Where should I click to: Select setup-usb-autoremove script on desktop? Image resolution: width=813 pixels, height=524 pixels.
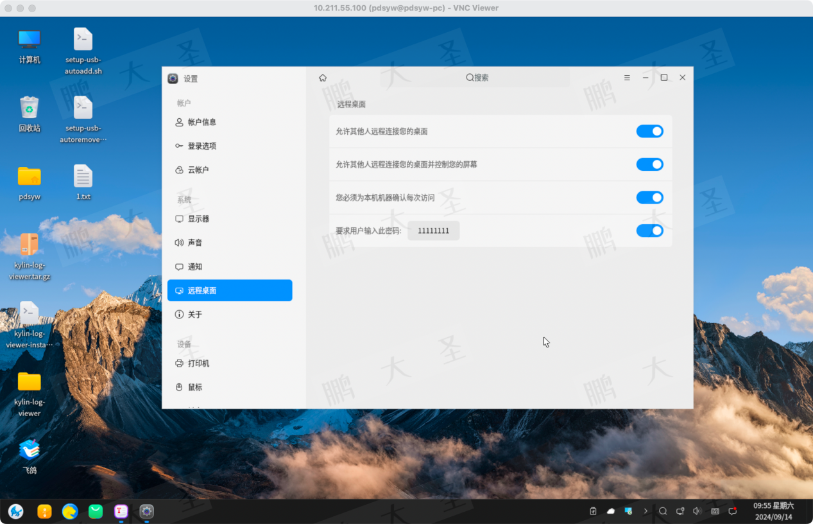[83, 120]
